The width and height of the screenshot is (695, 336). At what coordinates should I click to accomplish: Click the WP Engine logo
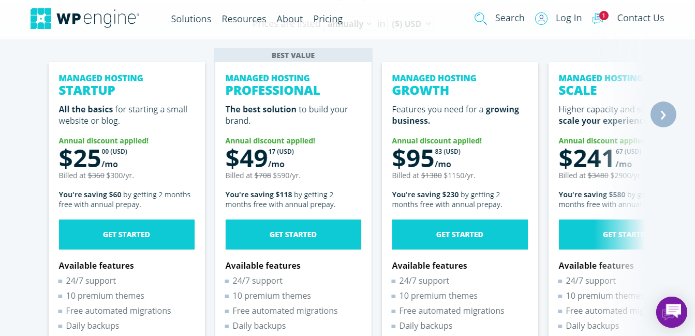[85, 19]
